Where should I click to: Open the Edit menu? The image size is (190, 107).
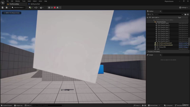(x=12, y=1)
